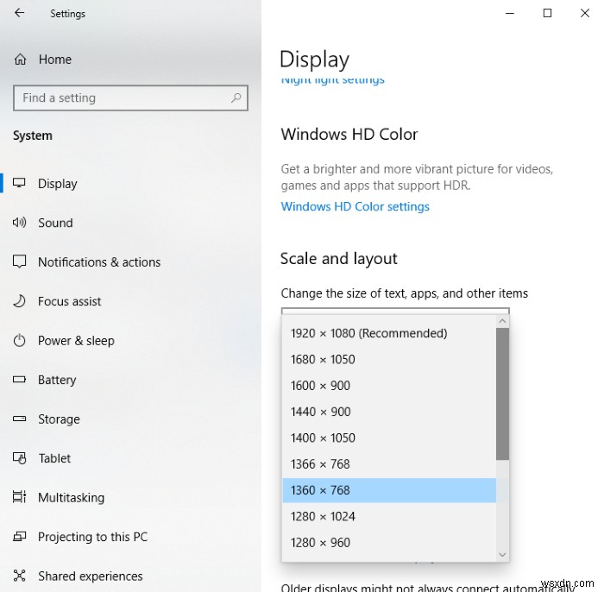
Task: Open Multitasking settings
Action: (72, 498)
